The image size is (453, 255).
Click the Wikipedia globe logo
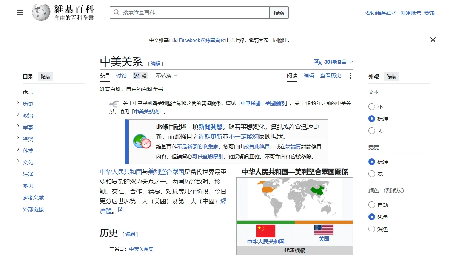click(x=41, y=12)
